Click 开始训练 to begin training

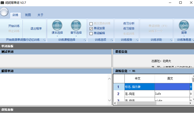(x=14, y=26)
